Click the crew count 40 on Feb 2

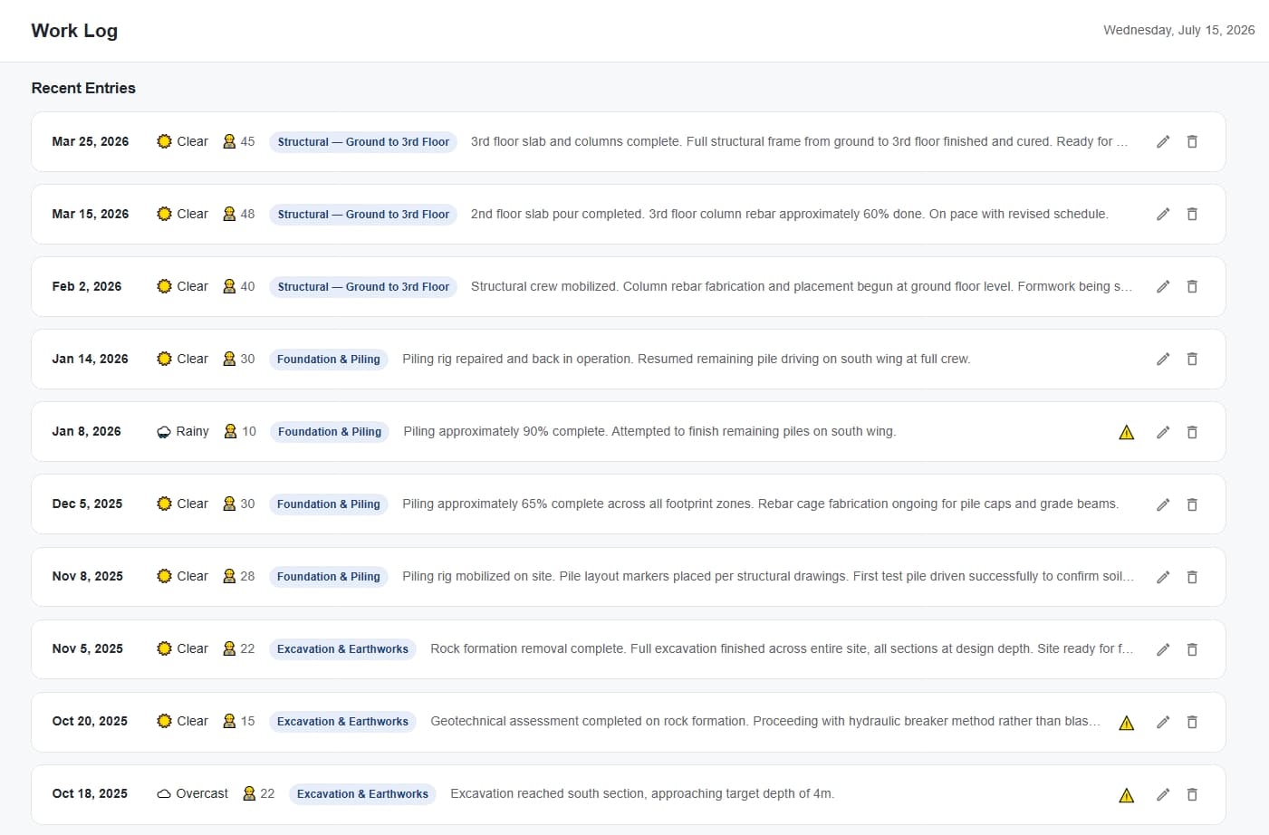click(247, 286)
